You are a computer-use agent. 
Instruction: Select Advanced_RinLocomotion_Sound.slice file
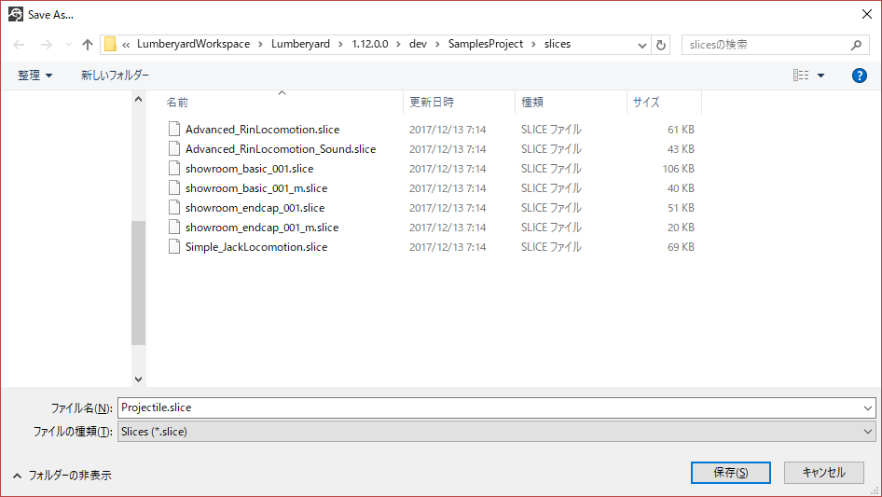point(281,149)
